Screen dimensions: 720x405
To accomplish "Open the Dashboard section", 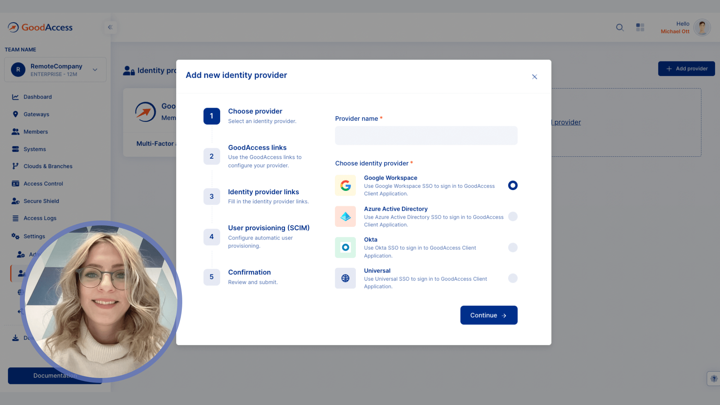I will pos(37,97).
